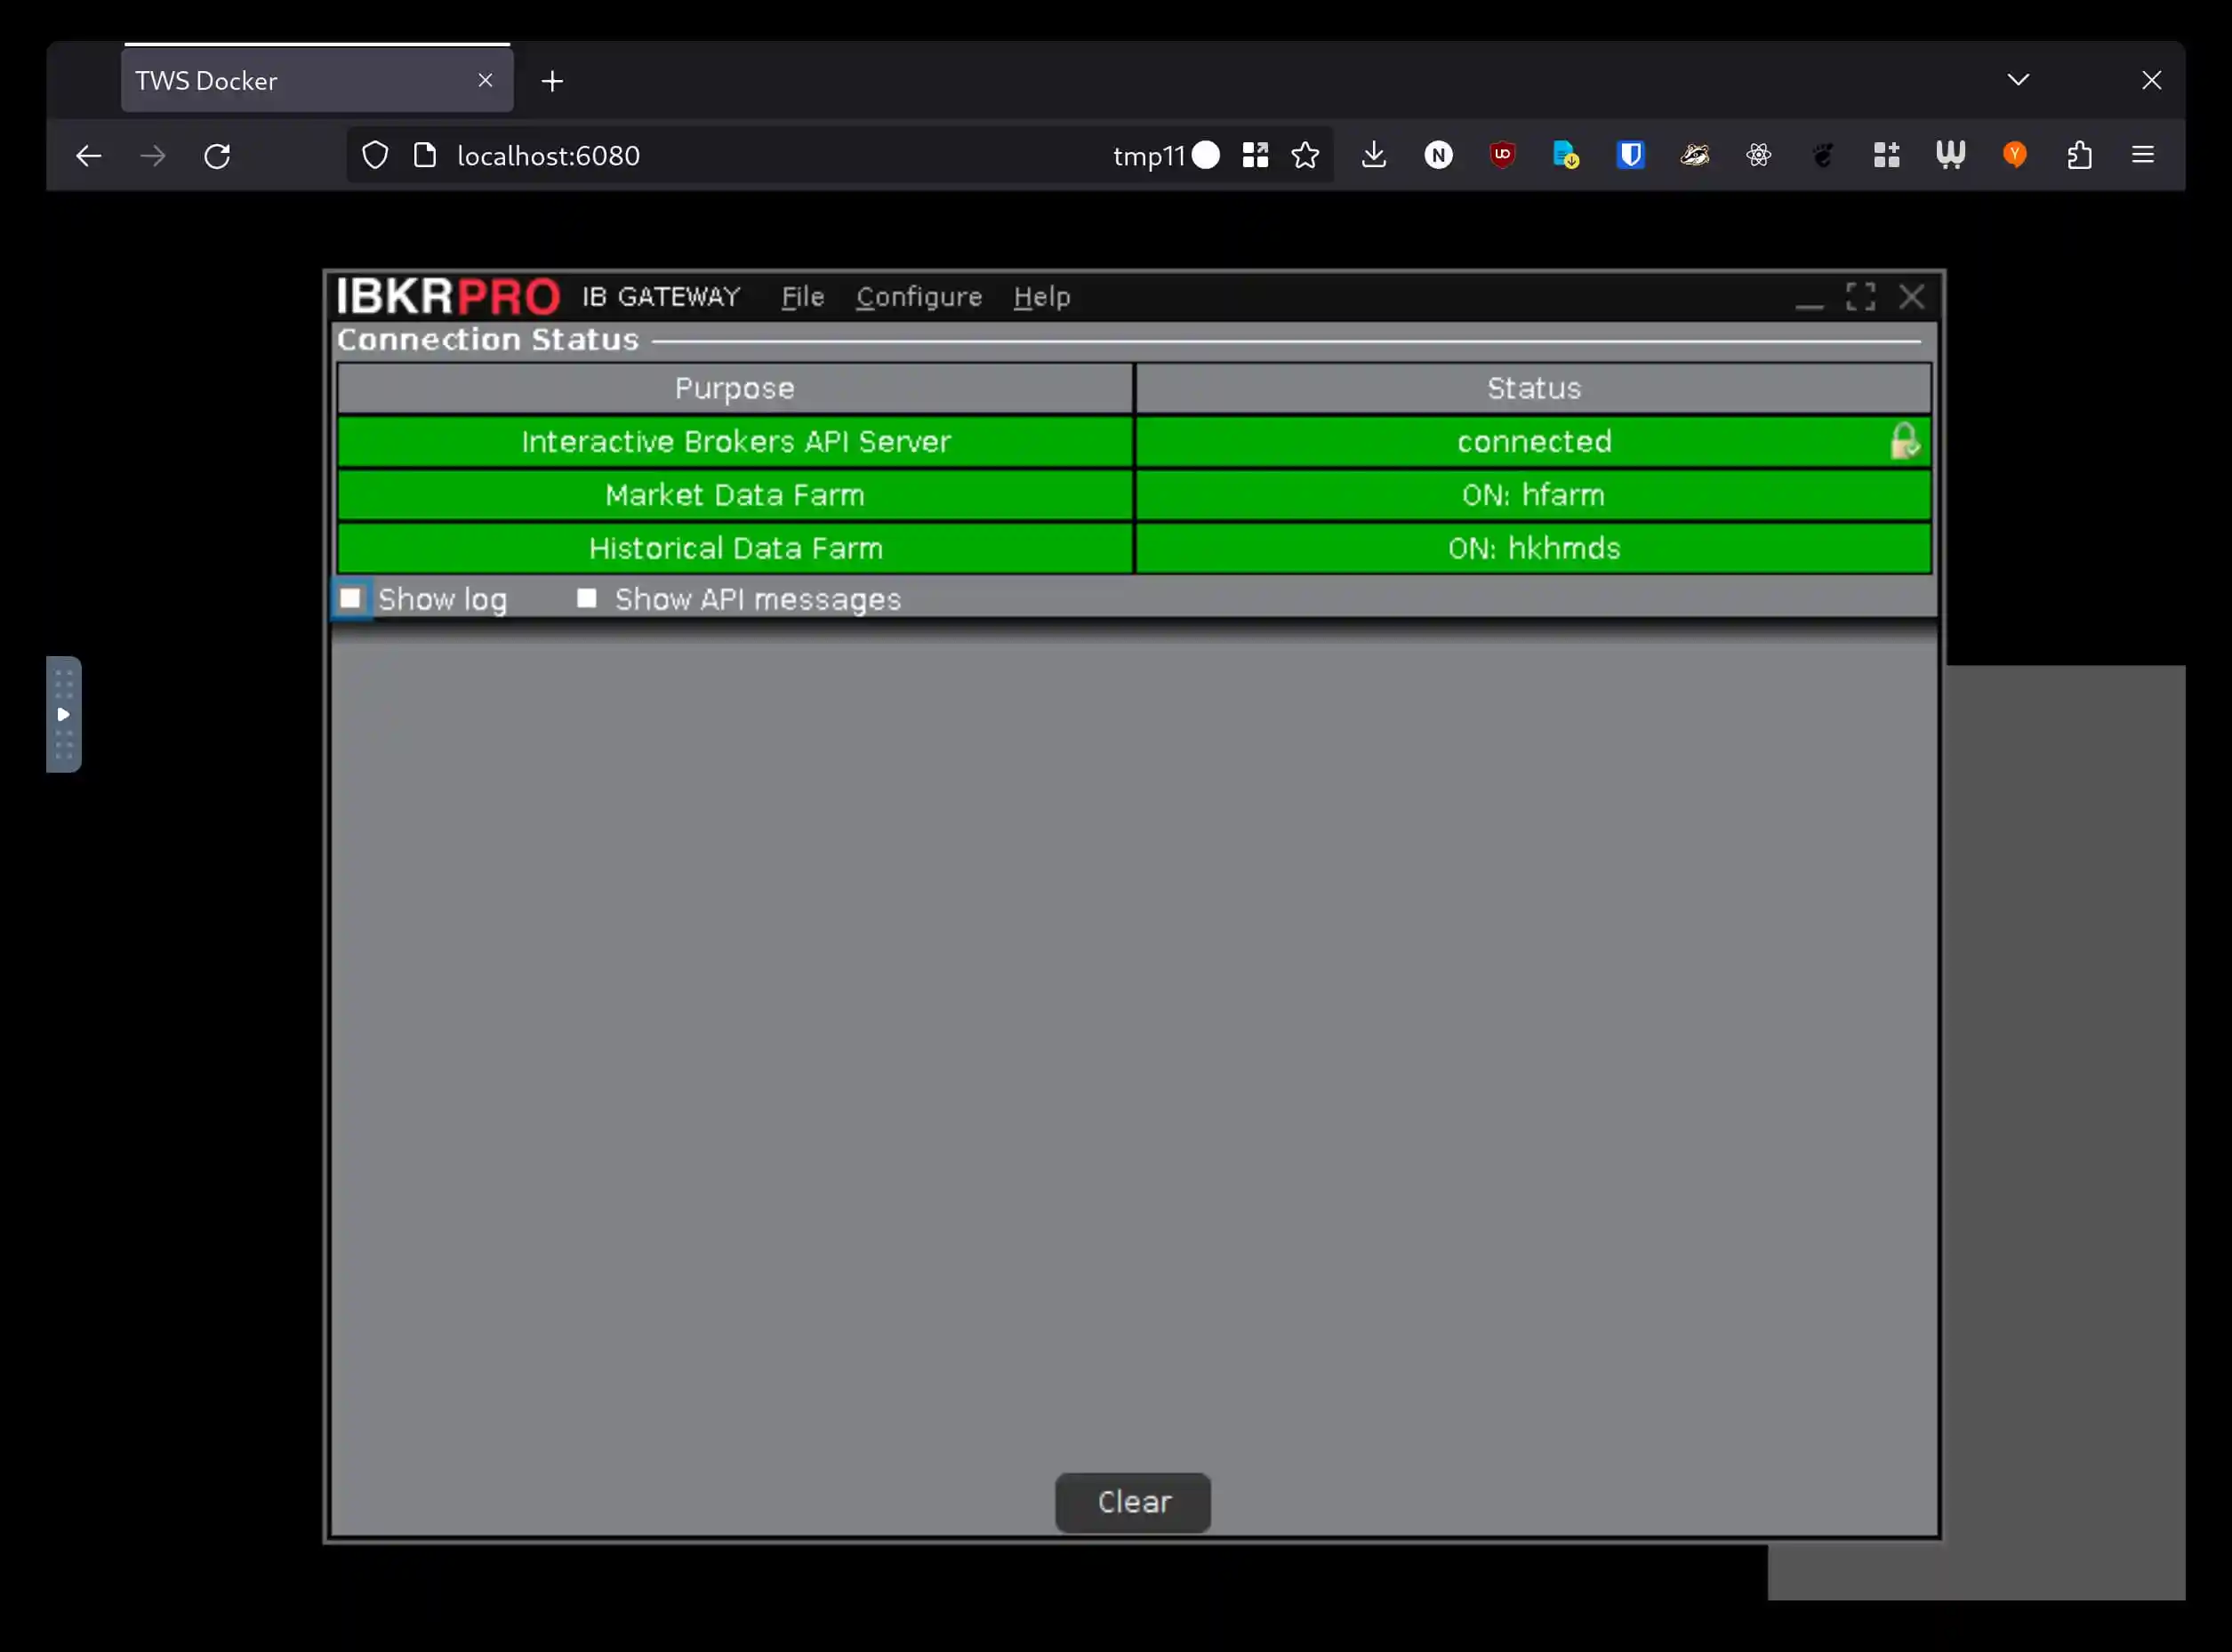Click the Privacy Badger extension icon
The image size is (2232, 1652).
[x=1694, y=155]
